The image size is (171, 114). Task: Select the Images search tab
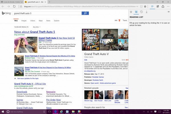24,21
